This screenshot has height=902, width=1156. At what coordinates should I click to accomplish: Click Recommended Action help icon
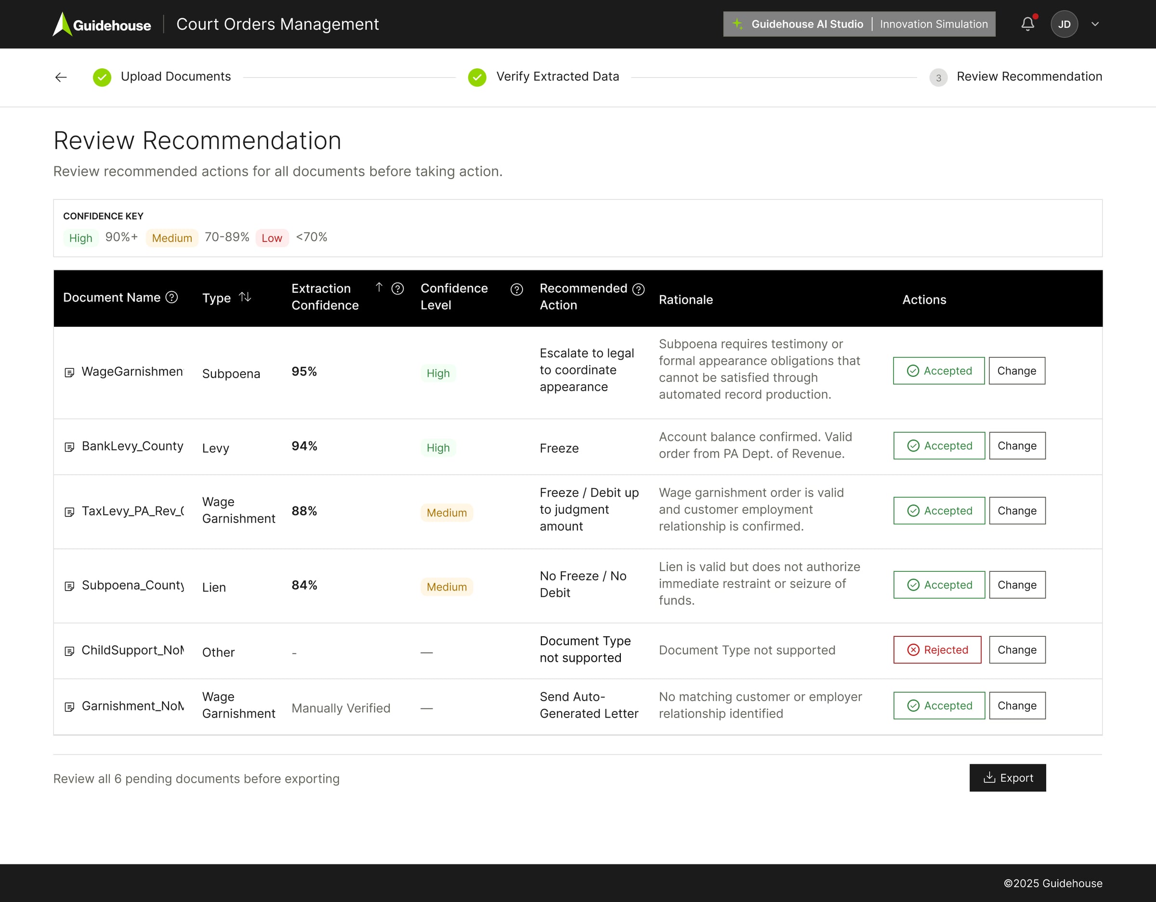pyautogui.click(x=638, y=289)
